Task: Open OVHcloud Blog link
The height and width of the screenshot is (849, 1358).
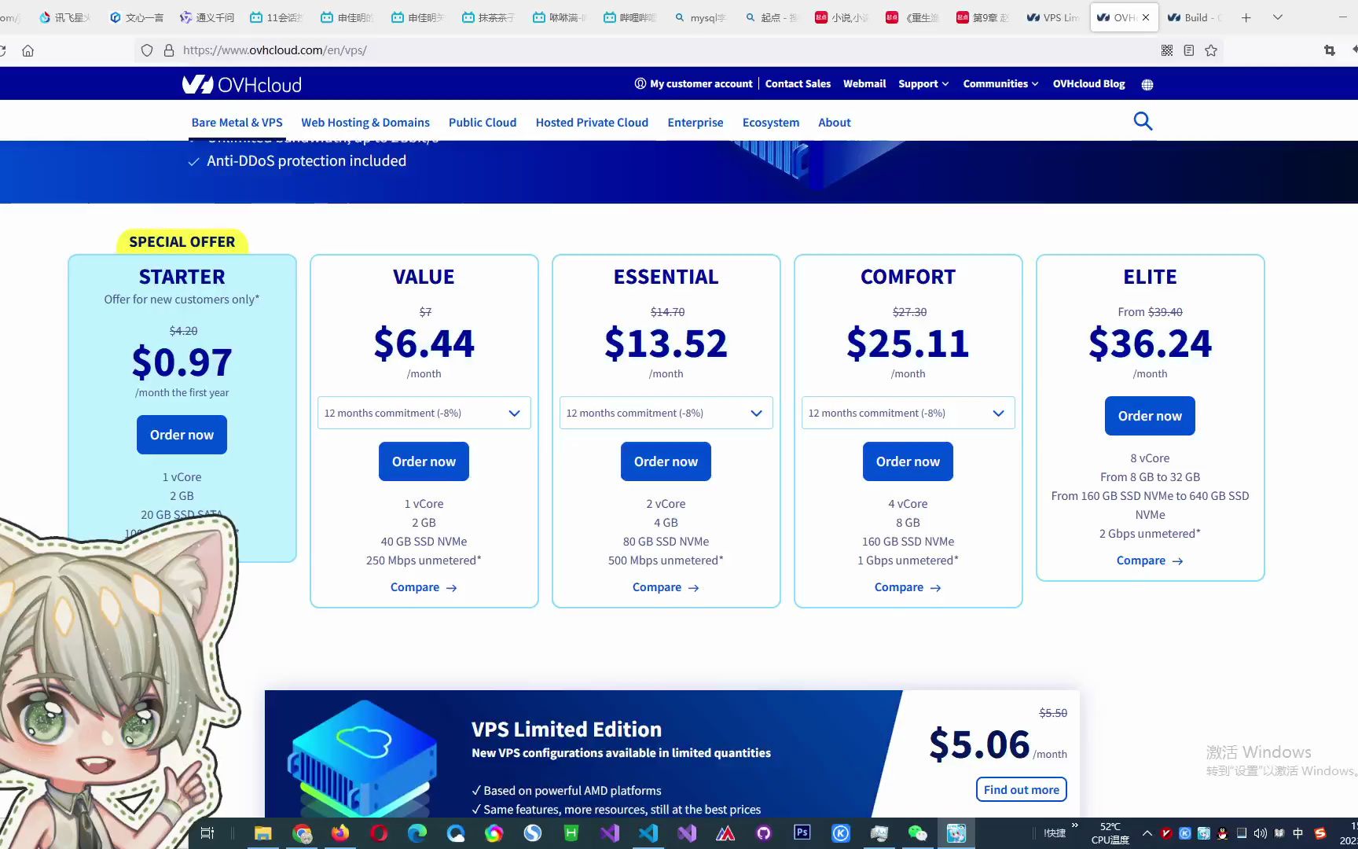Action: (1088, 83)
